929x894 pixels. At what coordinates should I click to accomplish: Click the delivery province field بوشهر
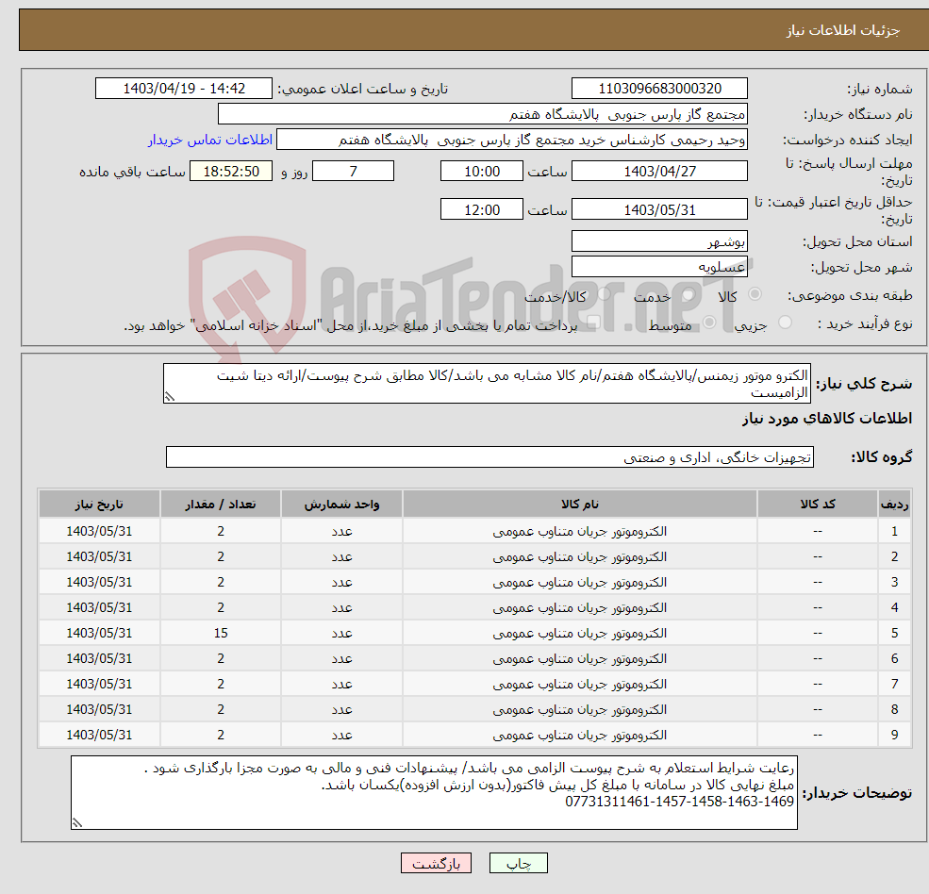pyautogui.click(x=659, y=241)
